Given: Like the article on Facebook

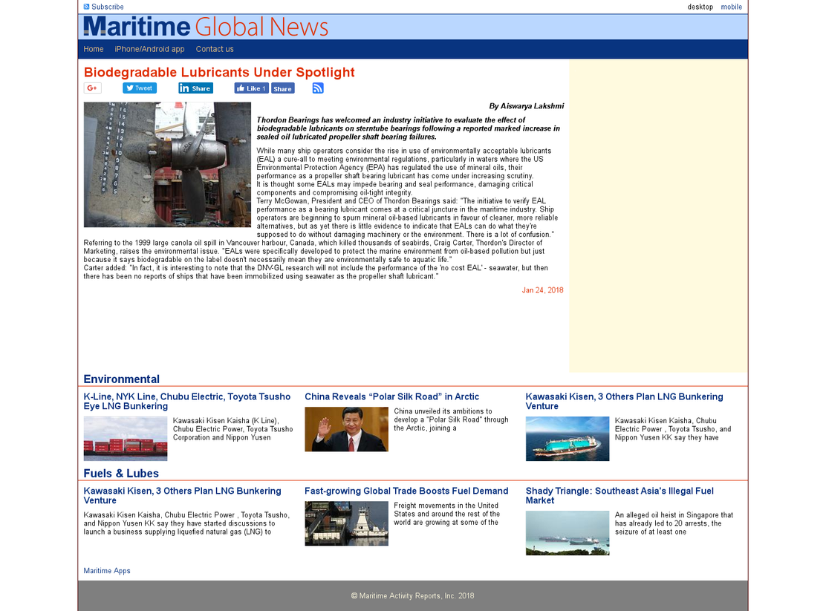Looking at the screenshot, I should coord(251,88).
